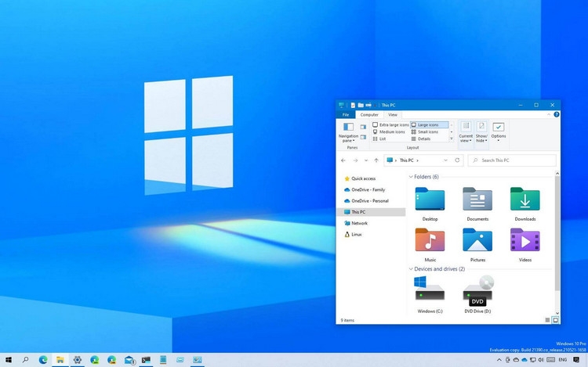Select Network in navigation pane
This screenshot has width=588, height=367.
[355, 223]
